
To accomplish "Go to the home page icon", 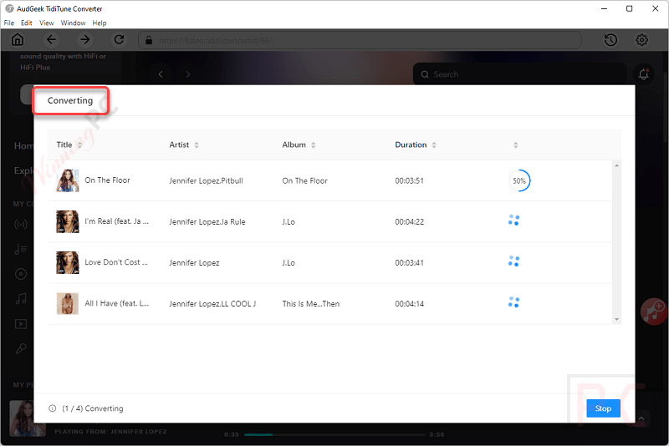I will click(18, 39).
